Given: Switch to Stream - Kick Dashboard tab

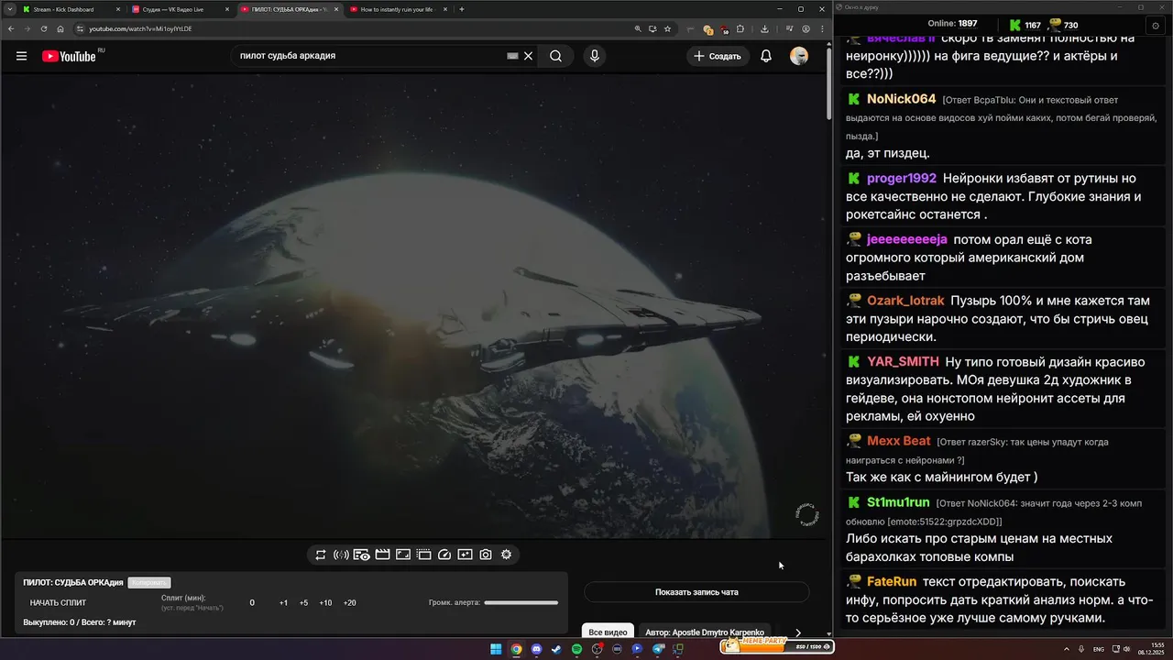Looking at the screenshot, I should [x=71, y=9].
